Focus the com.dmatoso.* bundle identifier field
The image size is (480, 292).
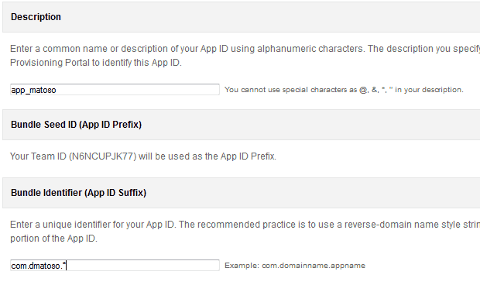pyautogui.click(x=115, y=266)
